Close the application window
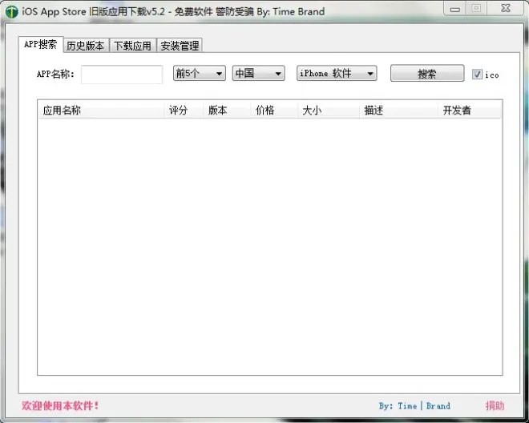 pos(506,9)
